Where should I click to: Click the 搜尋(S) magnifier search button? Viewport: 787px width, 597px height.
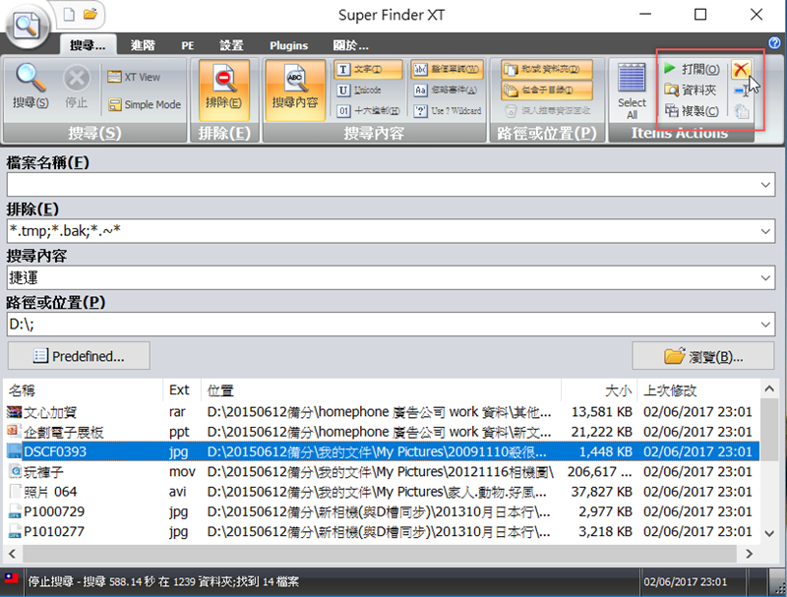tap(30, 87)
